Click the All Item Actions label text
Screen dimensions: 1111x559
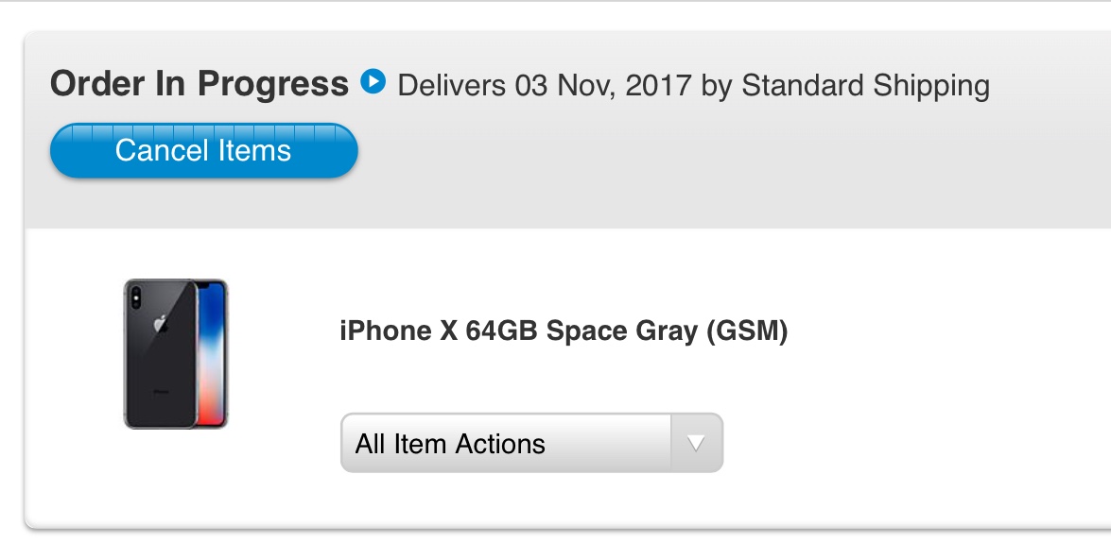[450, 444]
